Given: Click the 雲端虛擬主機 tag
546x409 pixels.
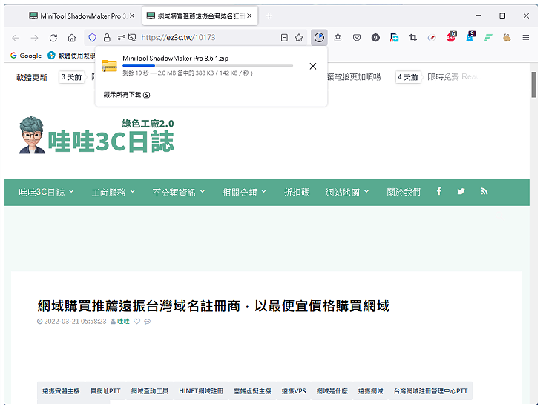Looking at the screenshot, I should click(252, 391).
